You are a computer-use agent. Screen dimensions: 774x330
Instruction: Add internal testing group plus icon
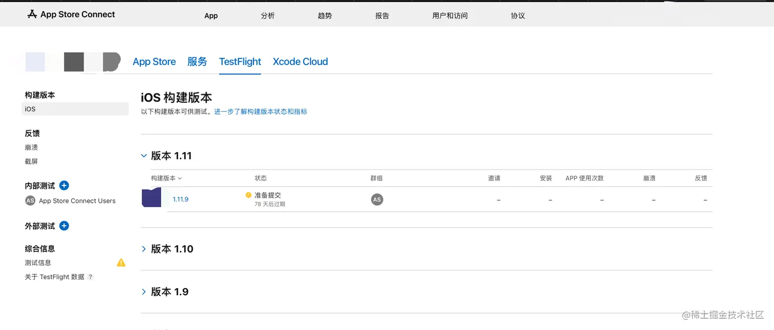point(64,185)
